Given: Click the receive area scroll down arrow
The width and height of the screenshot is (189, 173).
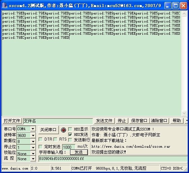Looking at the screenshot, I should tap(184, 113).
